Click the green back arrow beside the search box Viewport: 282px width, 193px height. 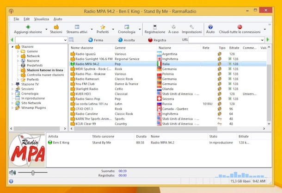click(12, 40)
